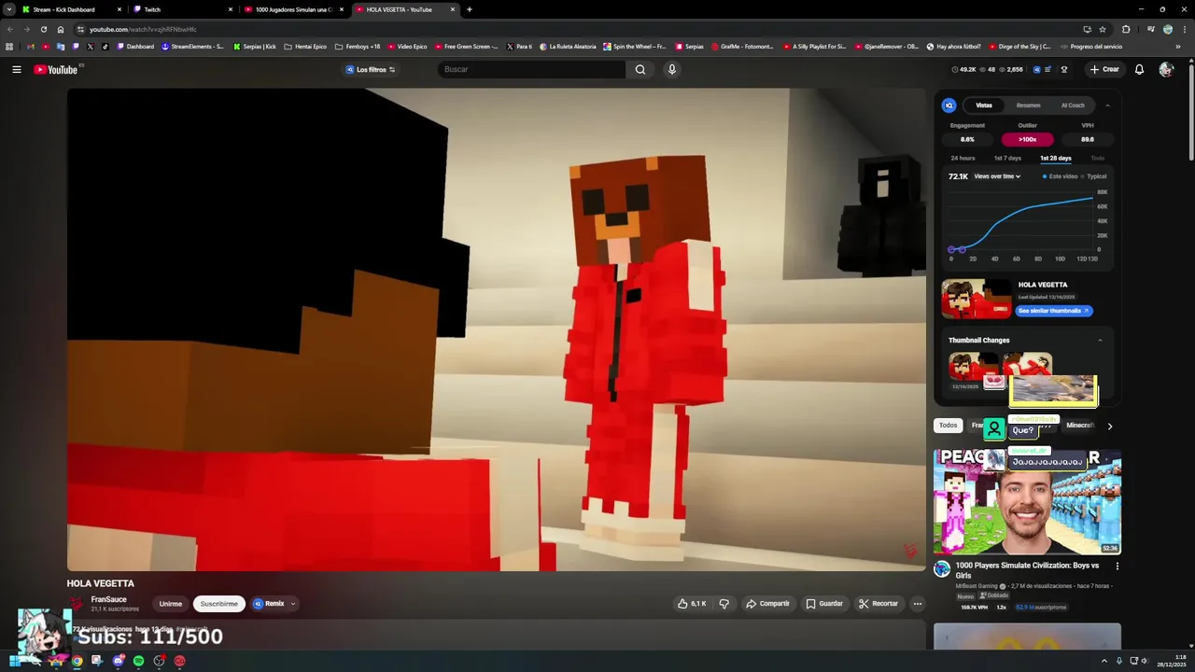Open the Views over time dropdown
Image resolution: width=1195 pixels, height=672 pixels.
[997, 176]
